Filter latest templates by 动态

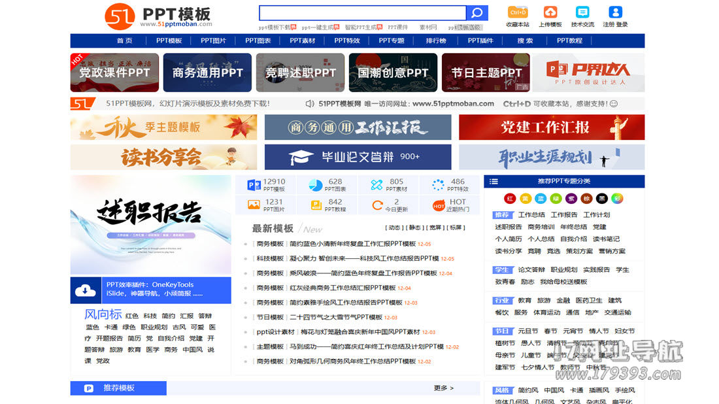coord(394,228)
